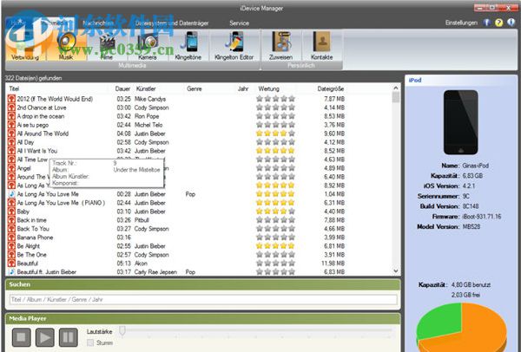Sort list by Genre column

pos(195,88)
